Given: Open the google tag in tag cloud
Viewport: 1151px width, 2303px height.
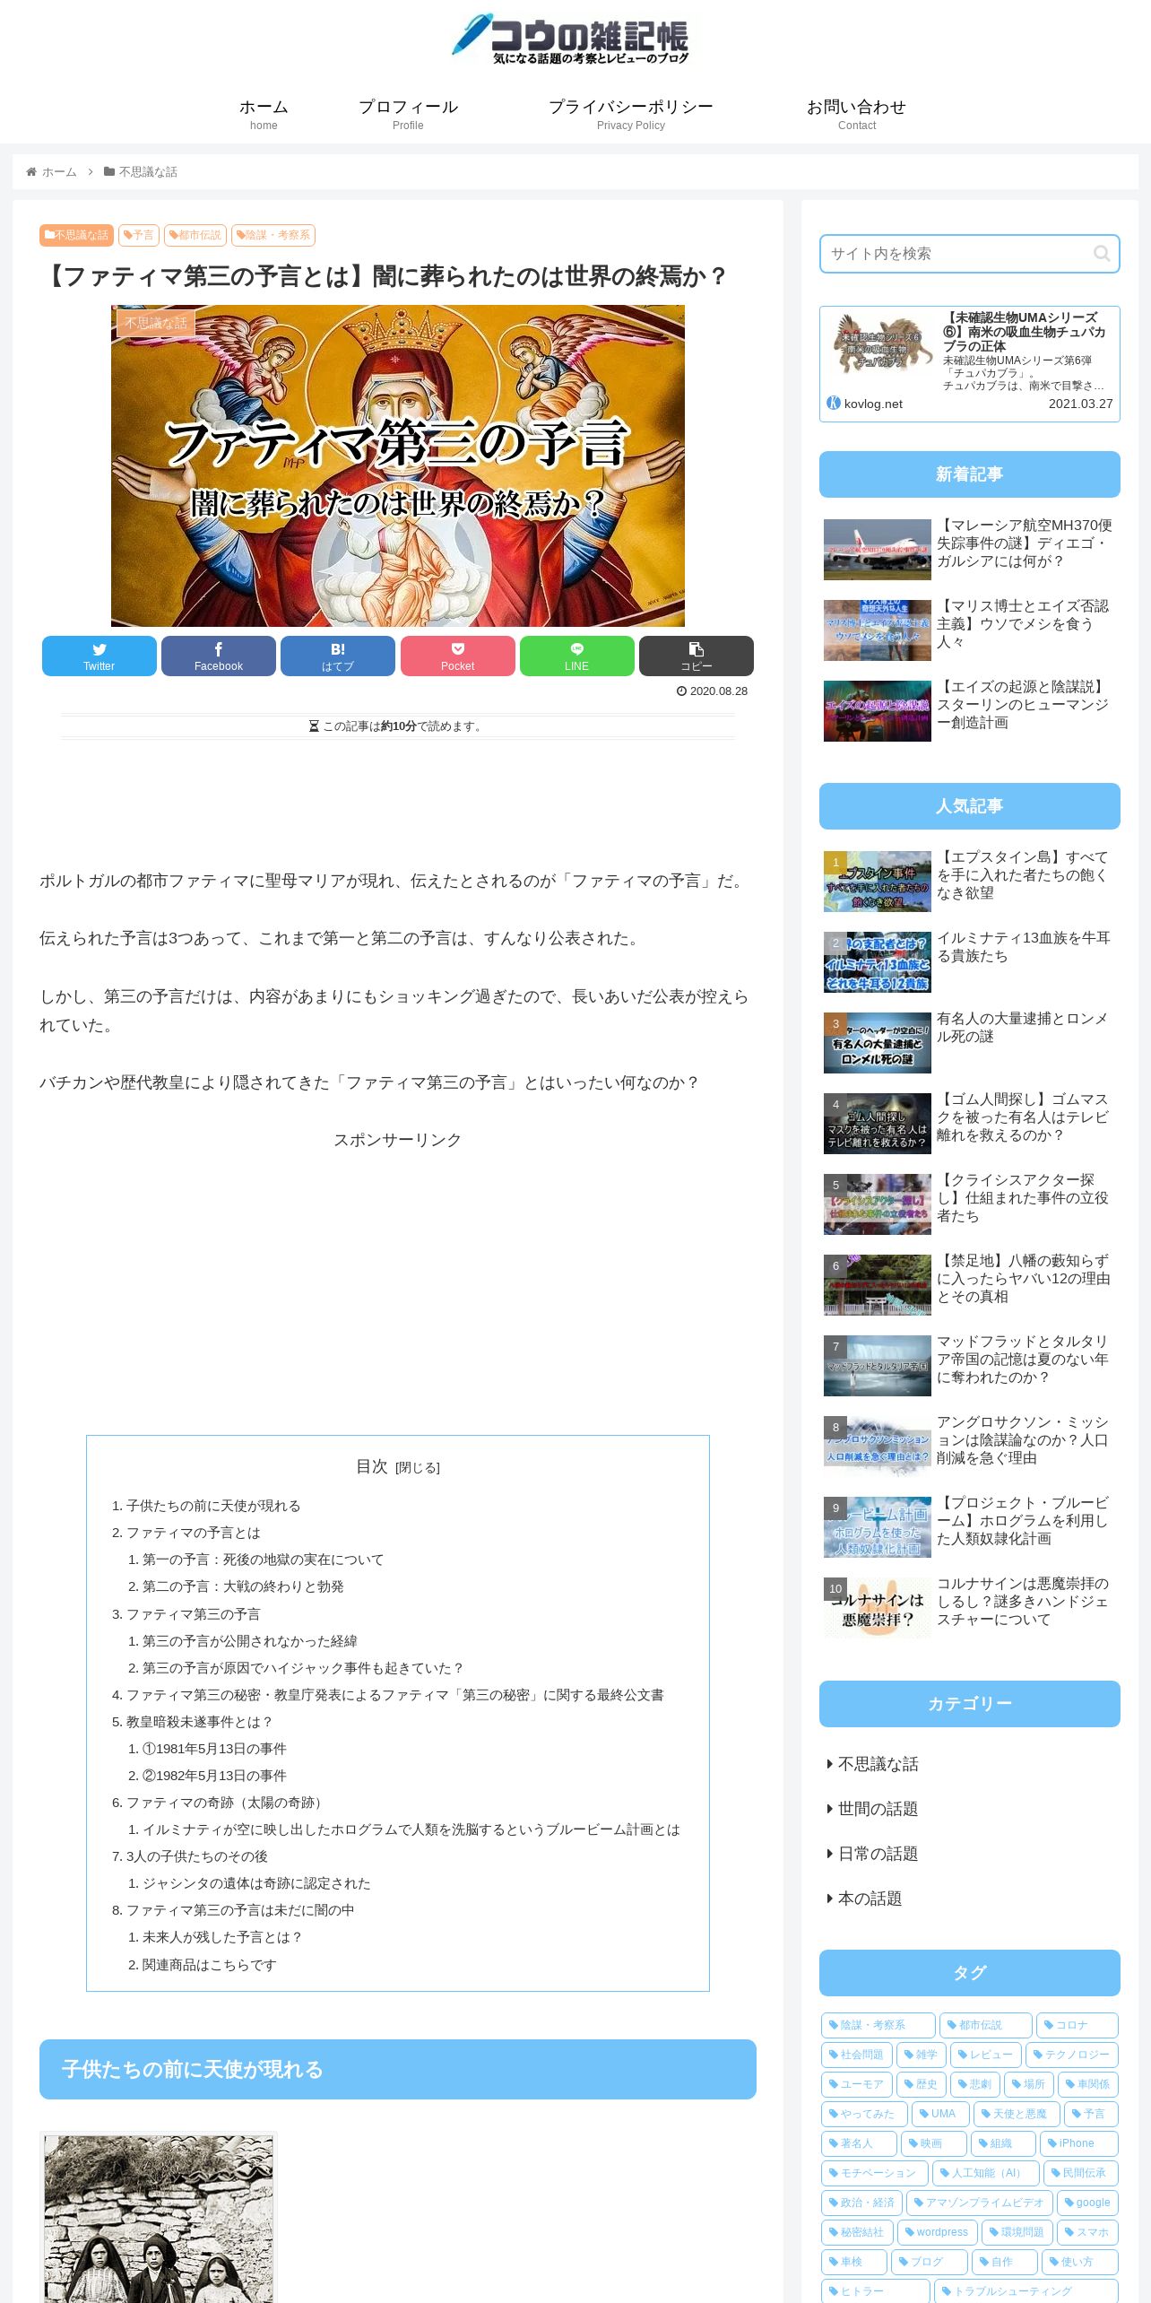Looking at the screenshot, I should tap(1087, 2203).
